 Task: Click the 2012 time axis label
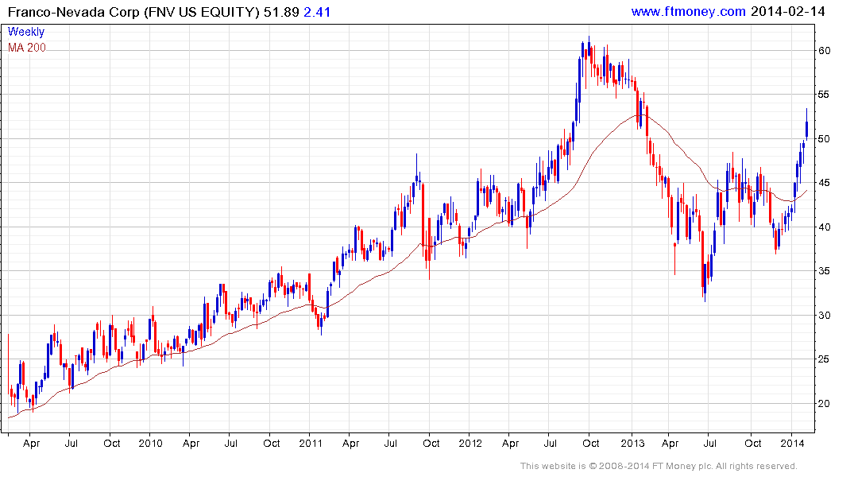(x=470, y=443)
